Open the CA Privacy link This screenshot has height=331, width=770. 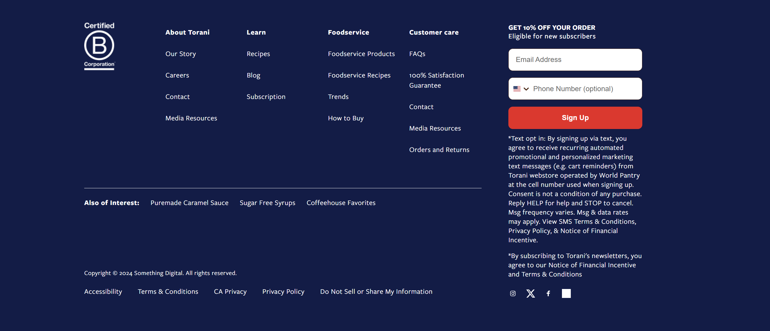click(x=230, y=291)
